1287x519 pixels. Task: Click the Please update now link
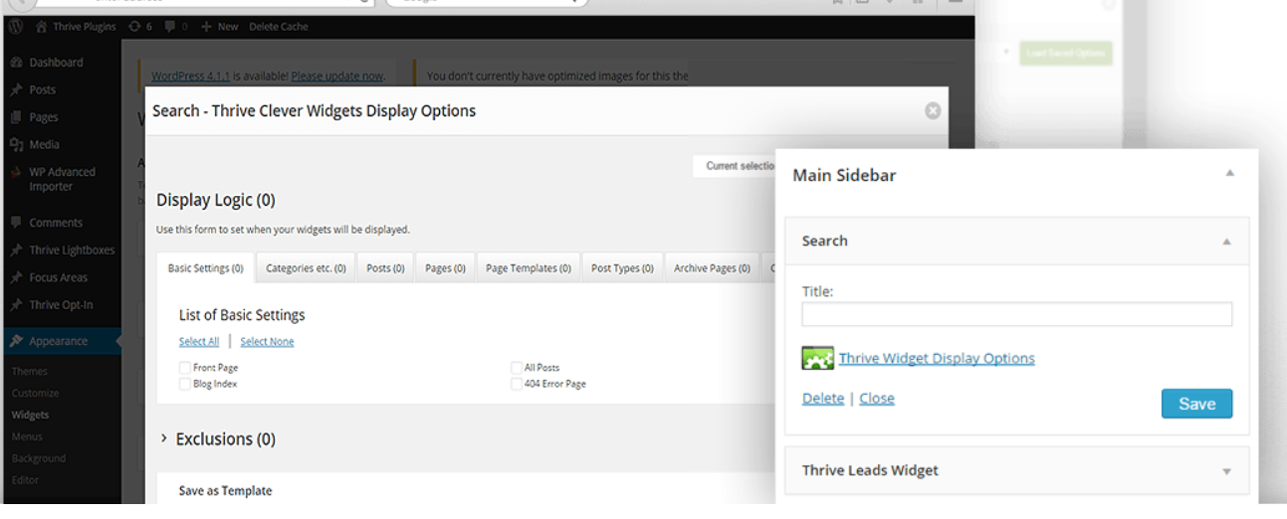click(337, 76)
